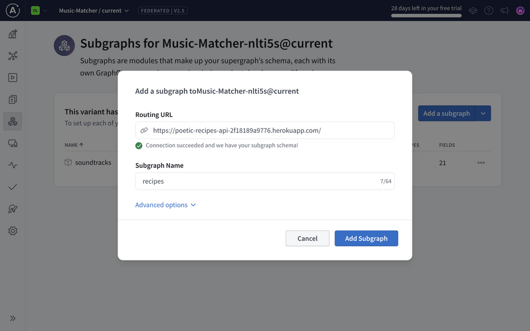Image resolution: width=530 pixels, height=331 pixels.
Task: Open Checks using the checkmark icon
Action: tap(13, 186)
